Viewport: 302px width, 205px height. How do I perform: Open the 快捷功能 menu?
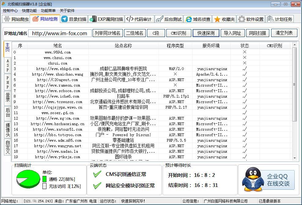point(29,11)
